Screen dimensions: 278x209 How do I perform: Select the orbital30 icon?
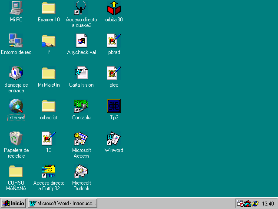114,8
